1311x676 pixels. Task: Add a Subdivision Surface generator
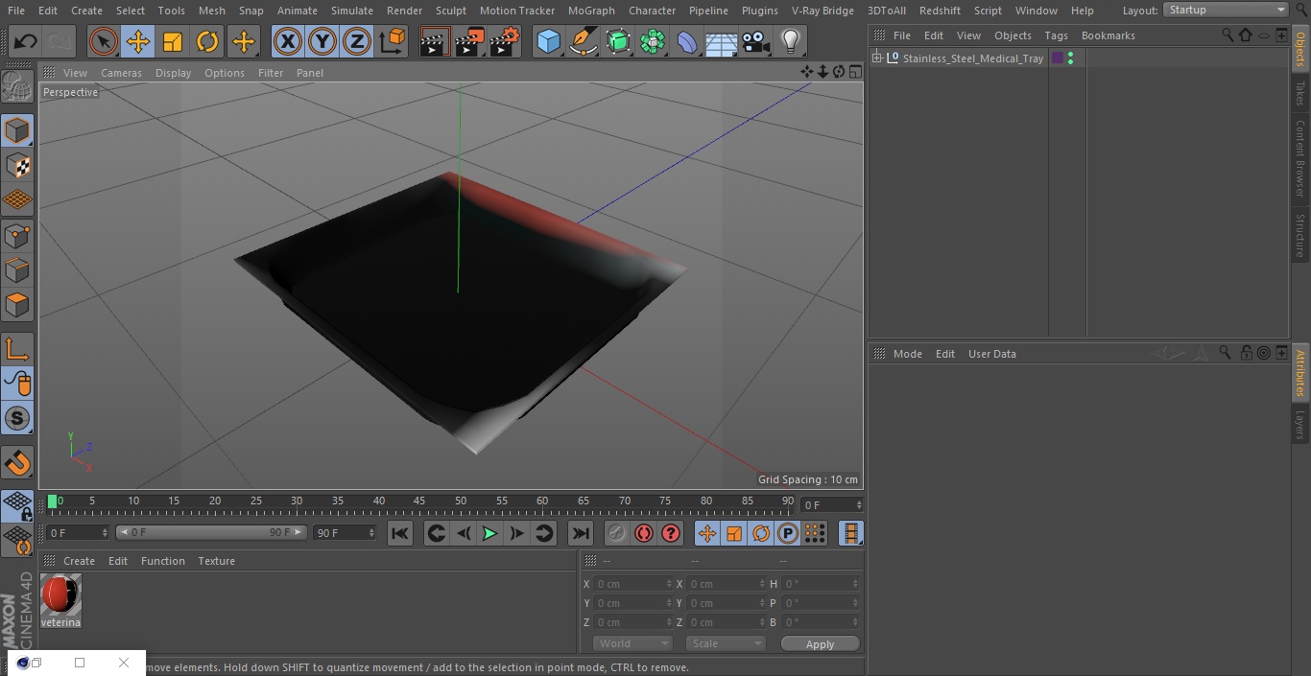coord(618,41)
